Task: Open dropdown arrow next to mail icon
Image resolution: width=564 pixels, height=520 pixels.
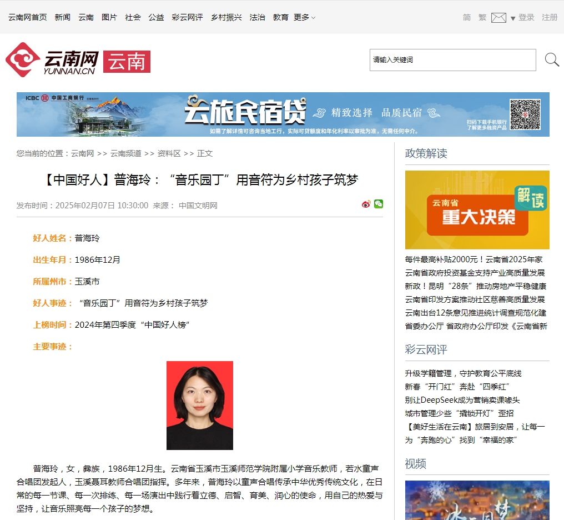Action: pos(513,18)
